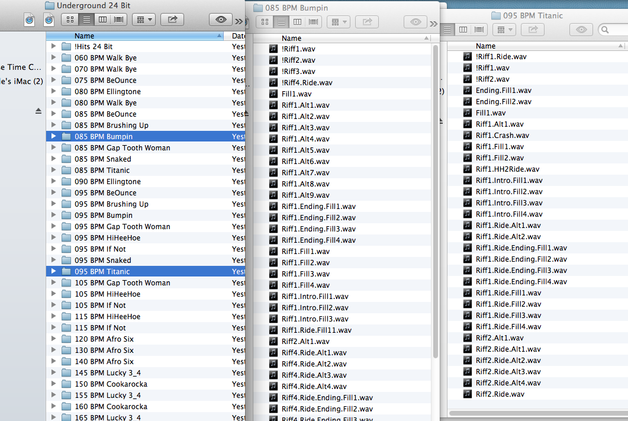Show hidden toolbar items in 085 BPM Bumpin window
Screen dimensions: 628x421
click(x=434, y=24)
